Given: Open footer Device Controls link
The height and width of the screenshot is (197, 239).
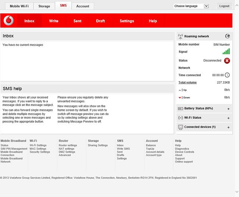Looking at the screenshot, I should (x=184, y=152).
